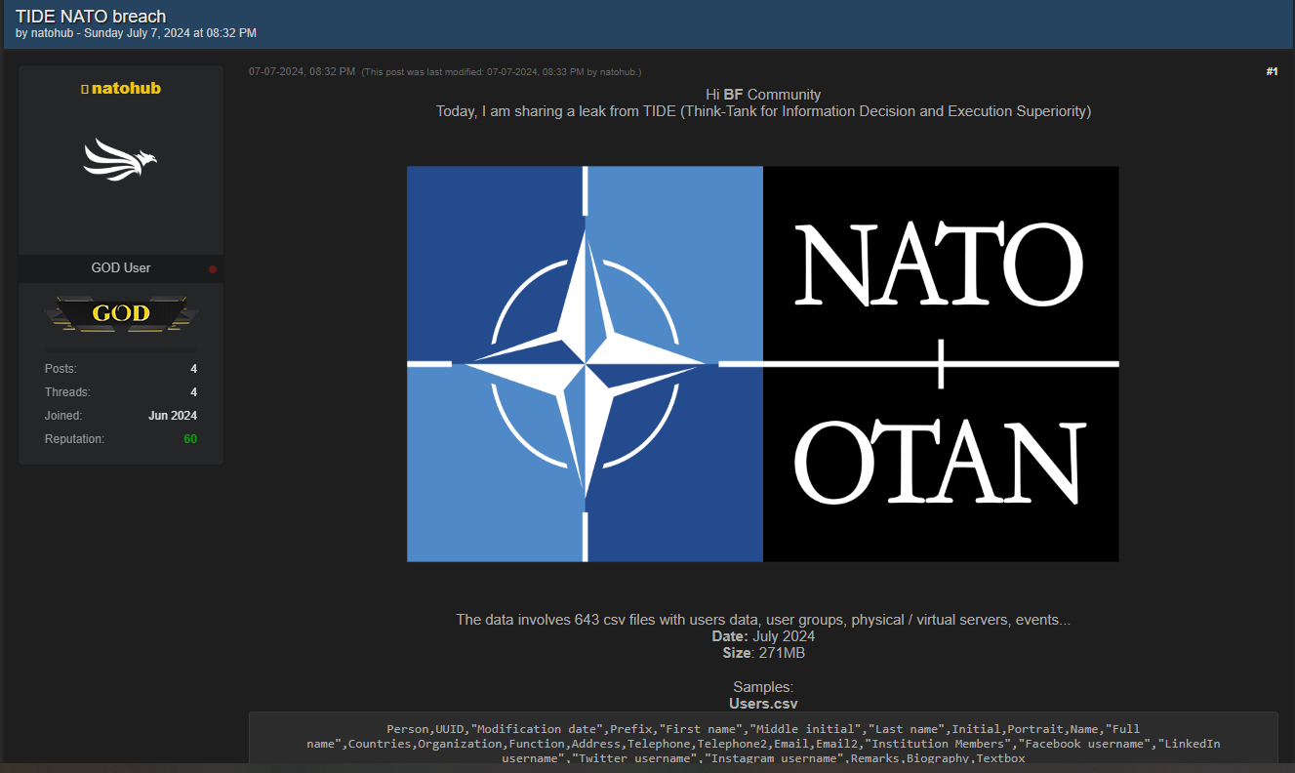Click the Joined Jun 2024 row
The height and width of the screenshot is (773, 1295).
pos(121,416)
